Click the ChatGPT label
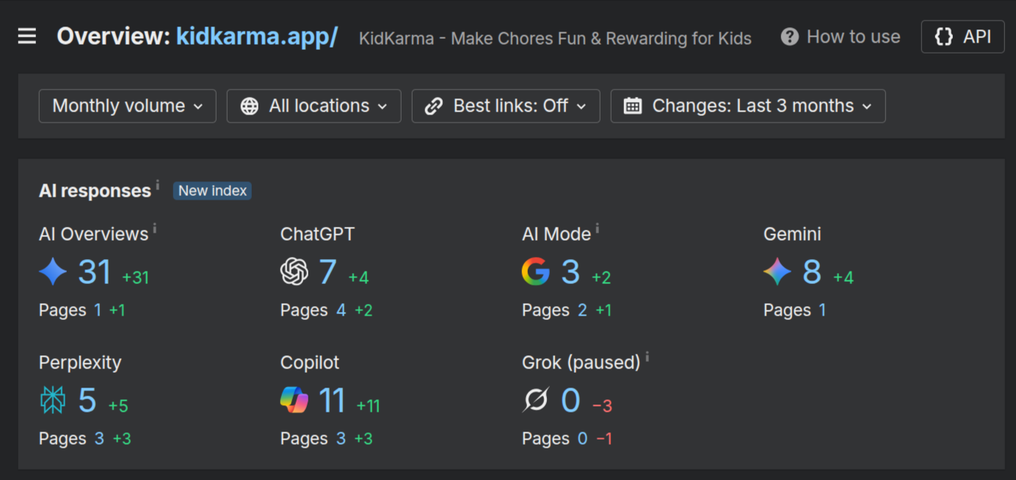The image size is (1016, 480). click(317, 234)
